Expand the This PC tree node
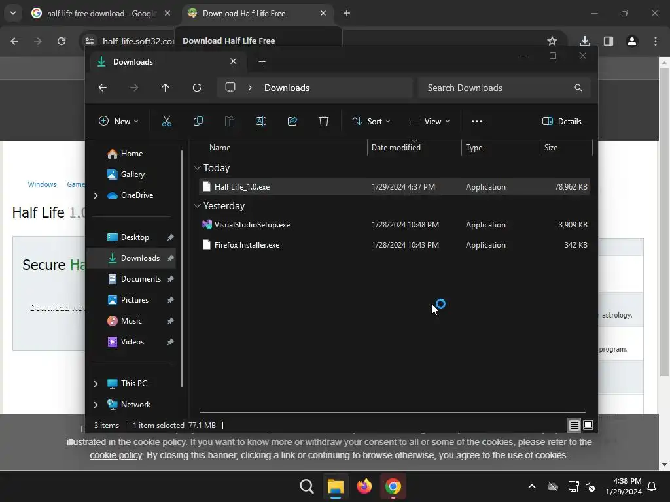 (96, 384)
